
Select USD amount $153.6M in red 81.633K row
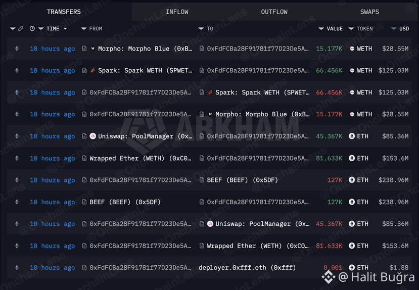click(395, 246)
